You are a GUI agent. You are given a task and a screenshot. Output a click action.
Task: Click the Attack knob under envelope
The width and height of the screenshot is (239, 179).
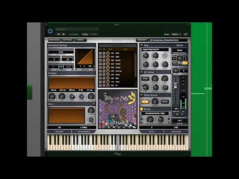tap(52, 96)
